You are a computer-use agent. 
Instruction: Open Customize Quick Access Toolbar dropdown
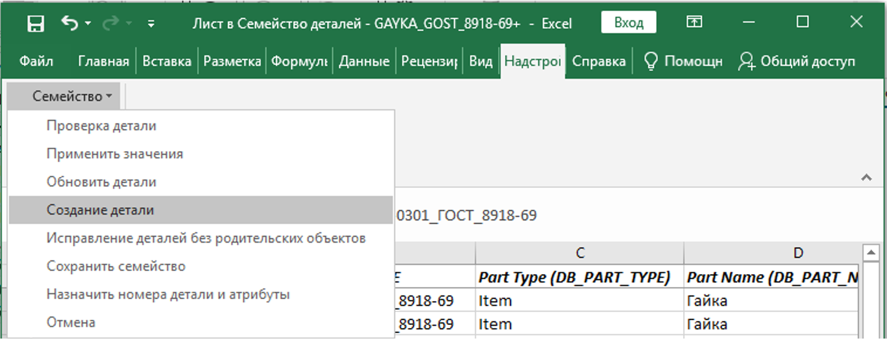pyautogui.click(x=151, y=24)
